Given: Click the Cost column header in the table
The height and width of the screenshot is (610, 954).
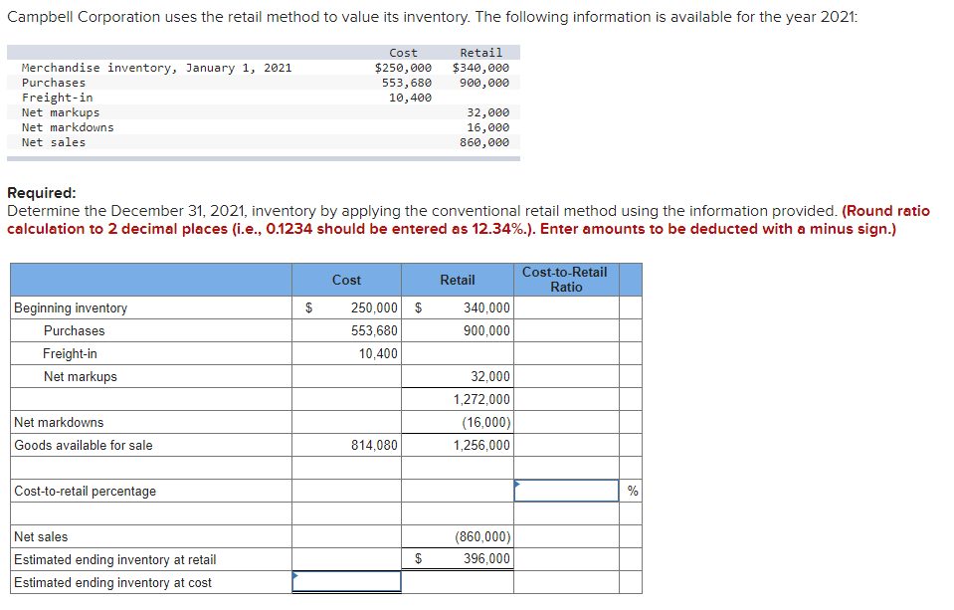Looking at the screenshot, I should (345, 280).
